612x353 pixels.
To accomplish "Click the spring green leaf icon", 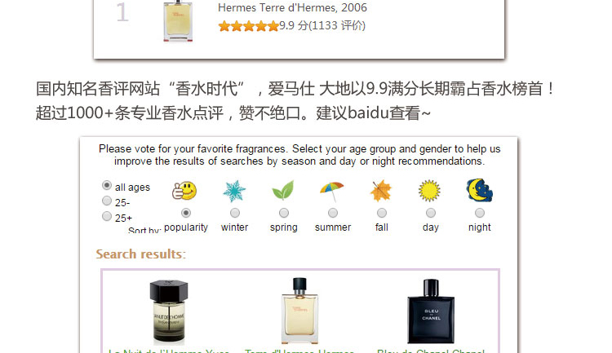I will pos(283,190).
